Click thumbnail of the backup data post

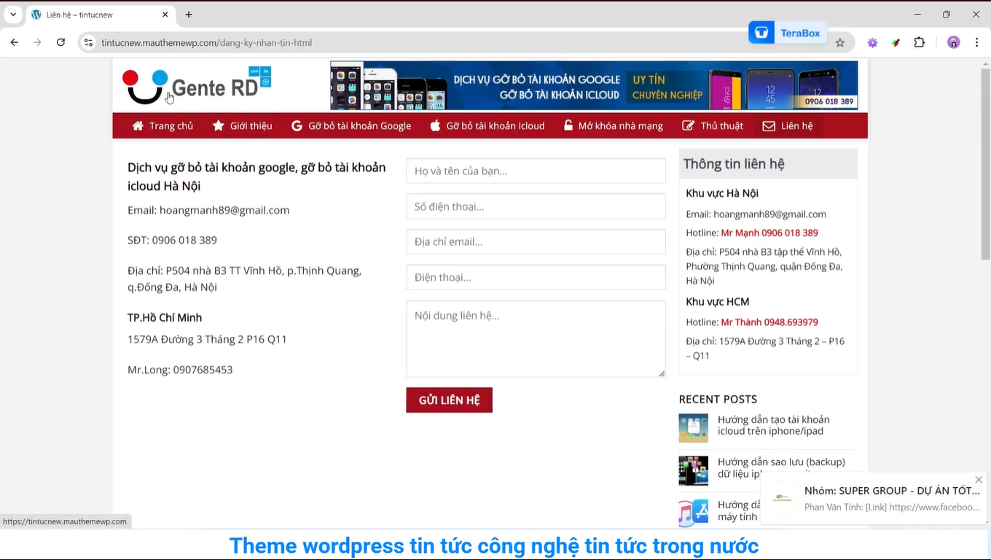693,471
